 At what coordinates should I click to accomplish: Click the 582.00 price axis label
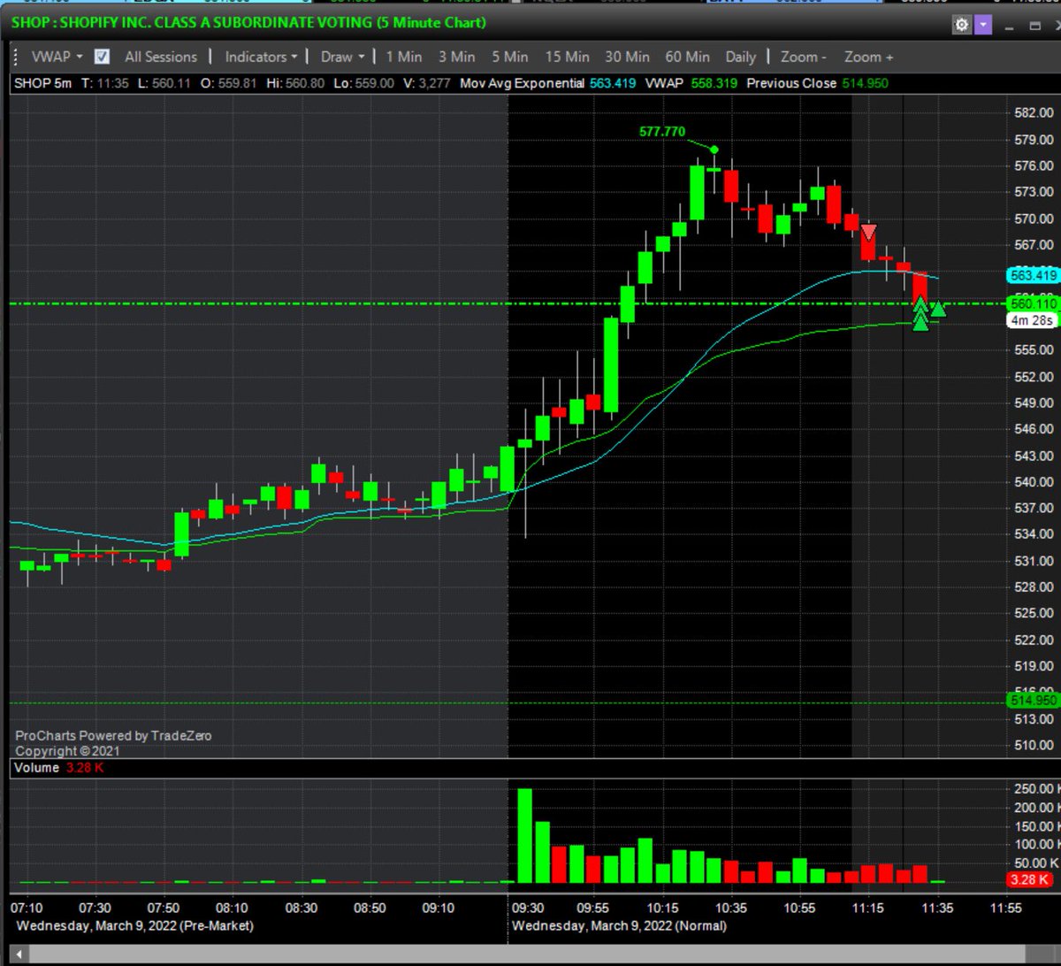pos(1034,113)
